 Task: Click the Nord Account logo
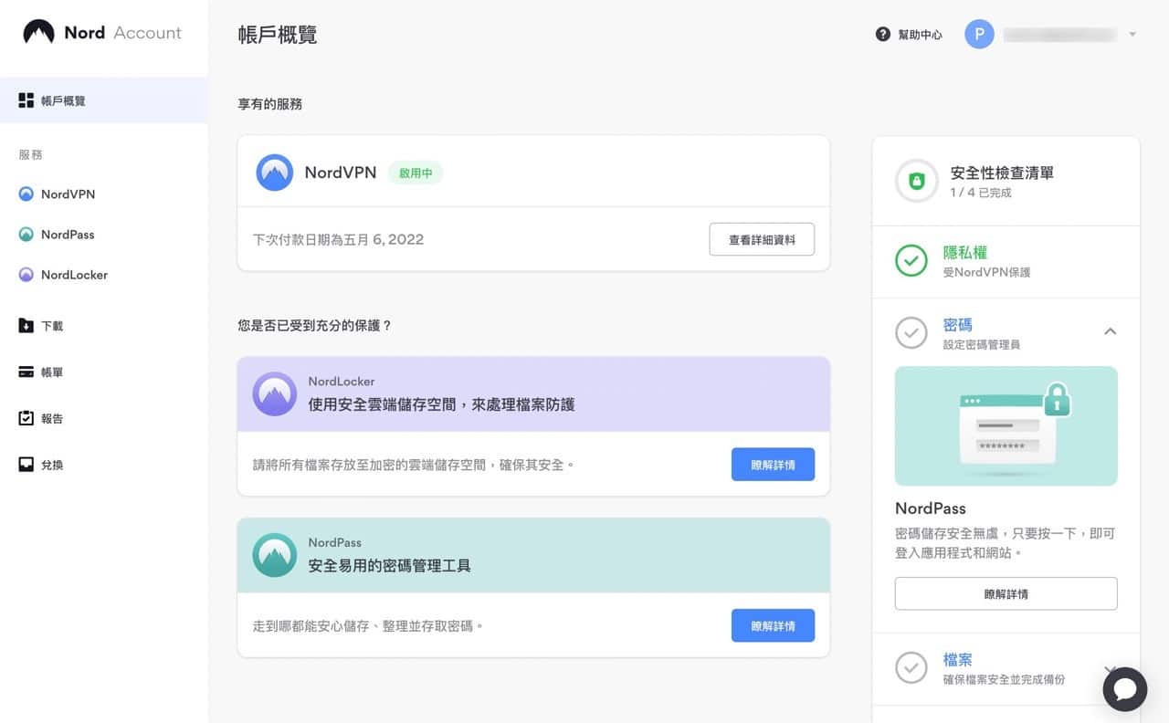[x=102, y=33]
